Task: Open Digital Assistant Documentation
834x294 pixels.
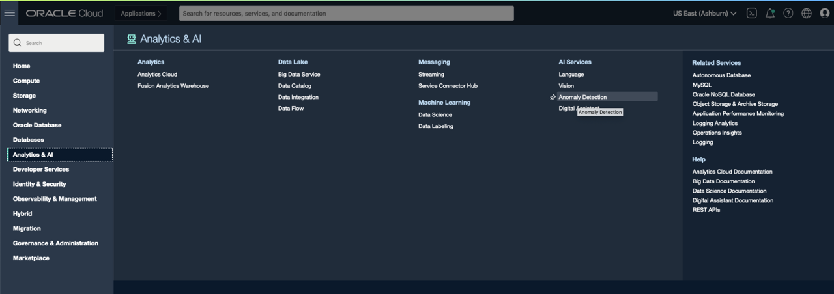Action: point(733,200)
